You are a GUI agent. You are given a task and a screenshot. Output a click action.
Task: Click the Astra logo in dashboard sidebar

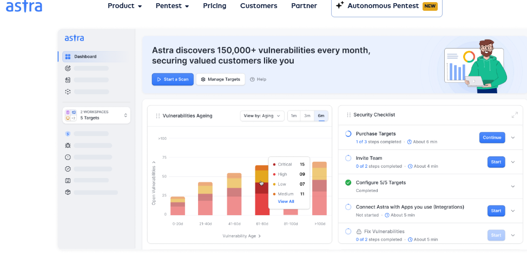[74, 38]
